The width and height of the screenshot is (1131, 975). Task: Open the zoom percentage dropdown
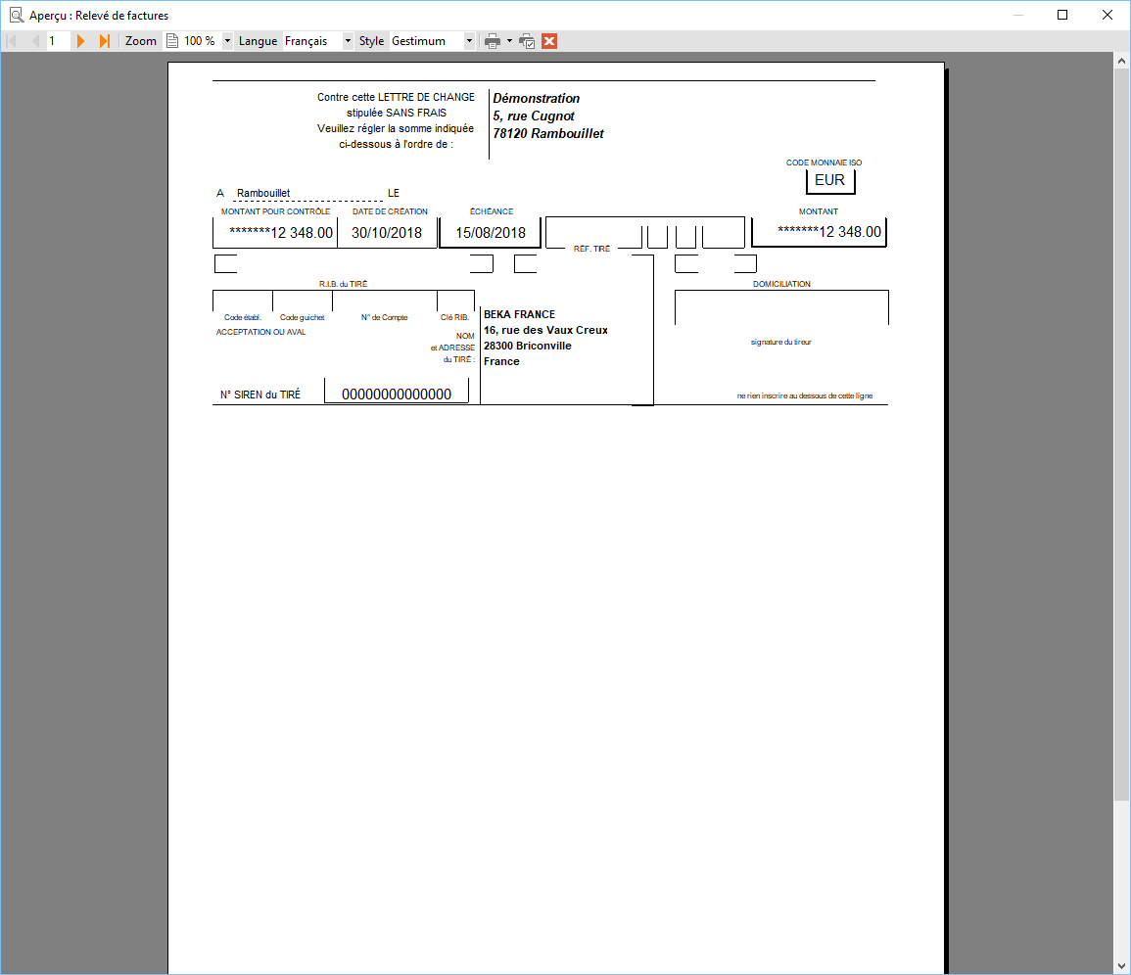pos(227,41)
